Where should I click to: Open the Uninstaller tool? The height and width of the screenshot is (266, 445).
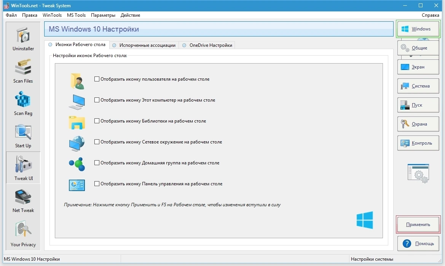[23, 40]
